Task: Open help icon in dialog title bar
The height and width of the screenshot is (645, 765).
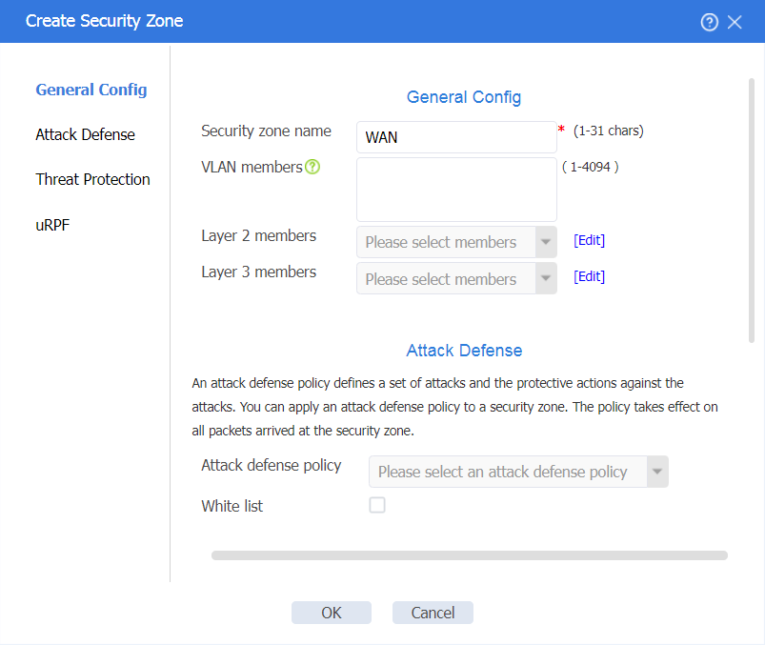Action: (x=710, y=22)
